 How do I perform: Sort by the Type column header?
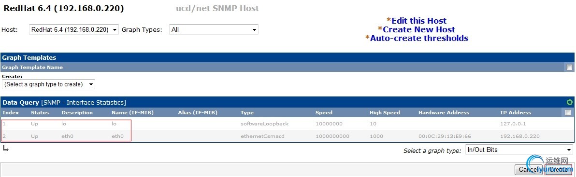[x=247, y=112]
